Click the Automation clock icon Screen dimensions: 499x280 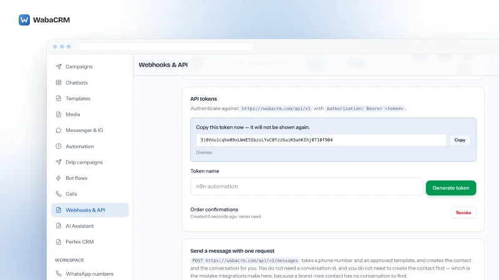59,146
